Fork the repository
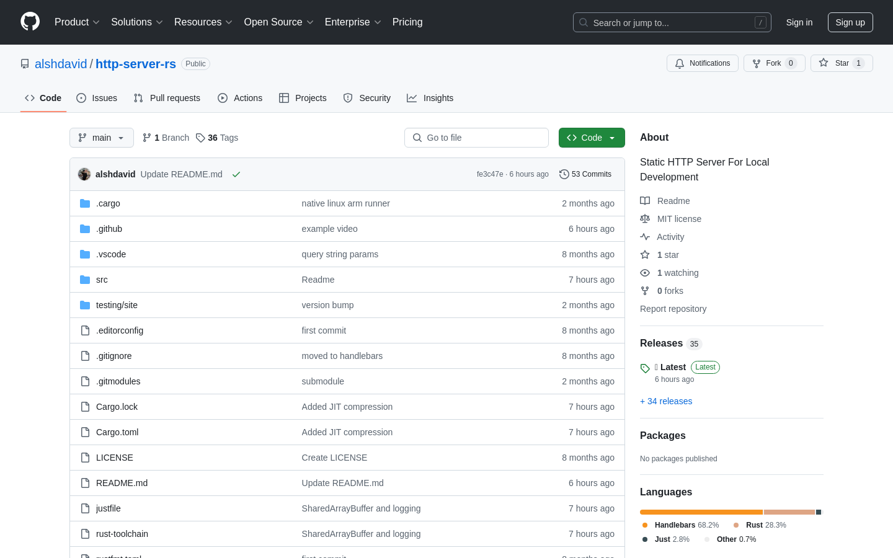893x558 pixels. tap(774, 63)
